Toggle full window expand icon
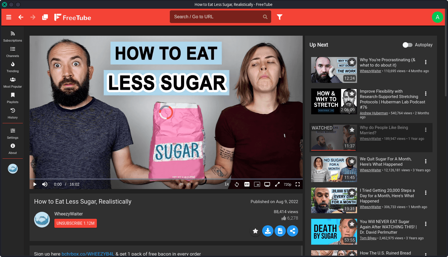This screenshot has height=257, width=448. pos(277,184)
